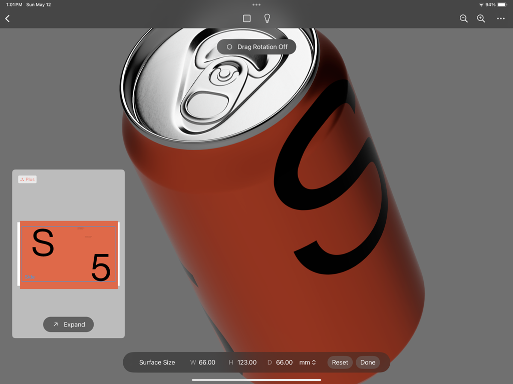The image size is (513, 384).
Task: Tap the Plus badge on the design panel
Action: (27, 179)
